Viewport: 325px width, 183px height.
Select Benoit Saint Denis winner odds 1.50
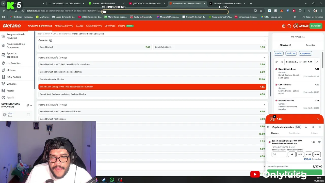tap(209, 47)
